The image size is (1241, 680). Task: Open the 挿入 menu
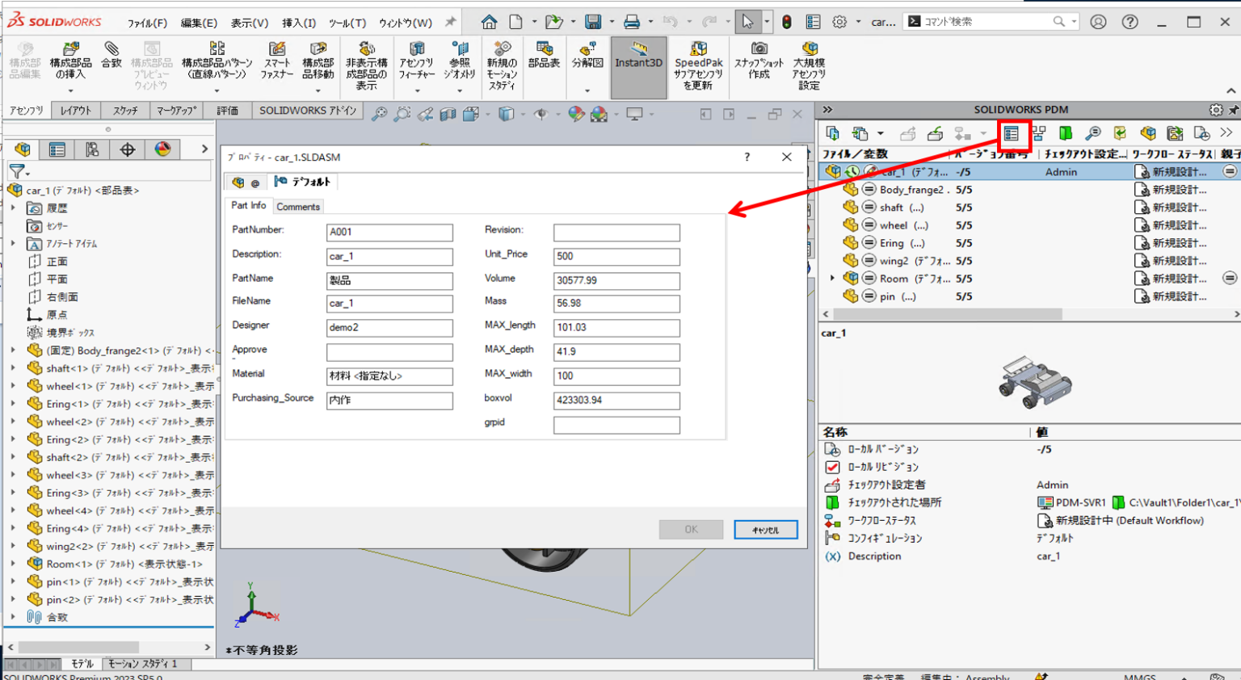pos(298,22)
